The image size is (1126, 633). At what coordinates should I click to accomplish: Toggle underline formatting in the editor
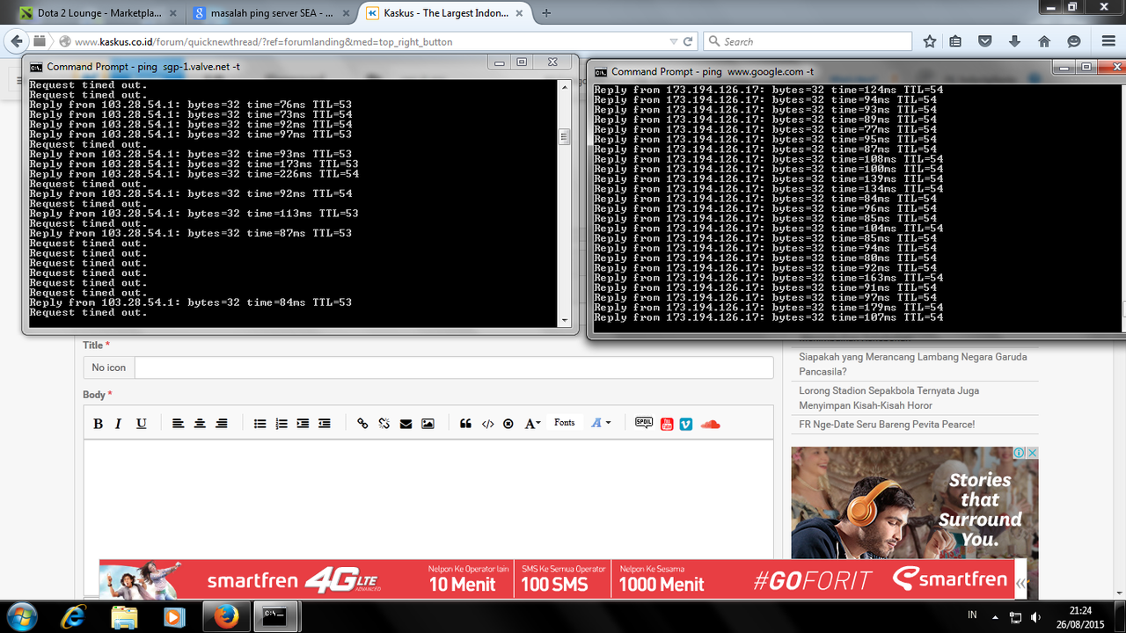[141, 424]
